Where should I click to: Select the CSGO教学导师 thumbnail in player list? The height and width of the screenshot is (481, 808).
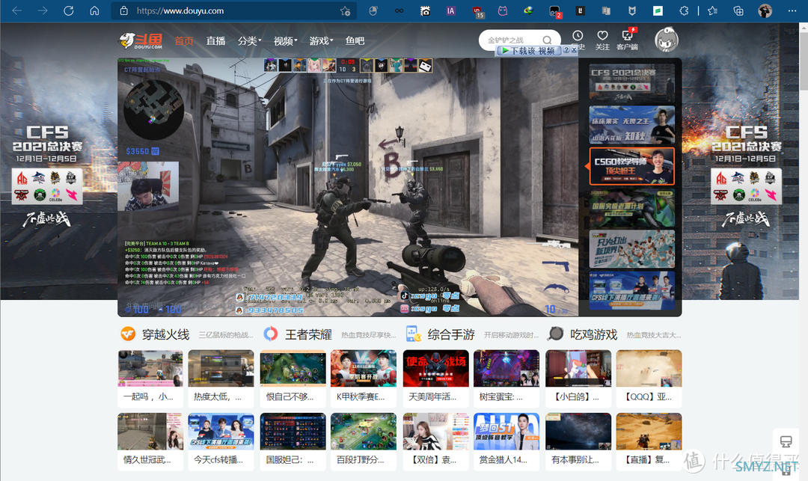tap(631, 166)
